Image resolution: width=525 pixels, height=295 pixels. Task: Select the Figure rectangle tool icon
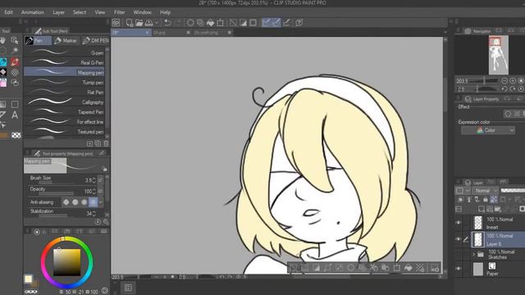coord(15,104)
